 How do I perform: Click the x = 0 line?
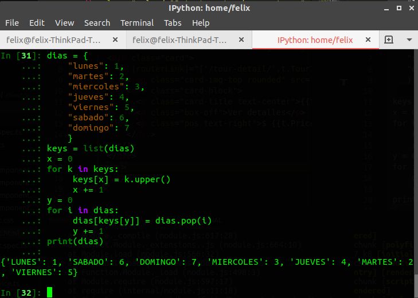tap(60, 159)
